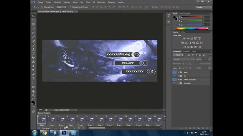Select the Hand tool

point(33,91)
